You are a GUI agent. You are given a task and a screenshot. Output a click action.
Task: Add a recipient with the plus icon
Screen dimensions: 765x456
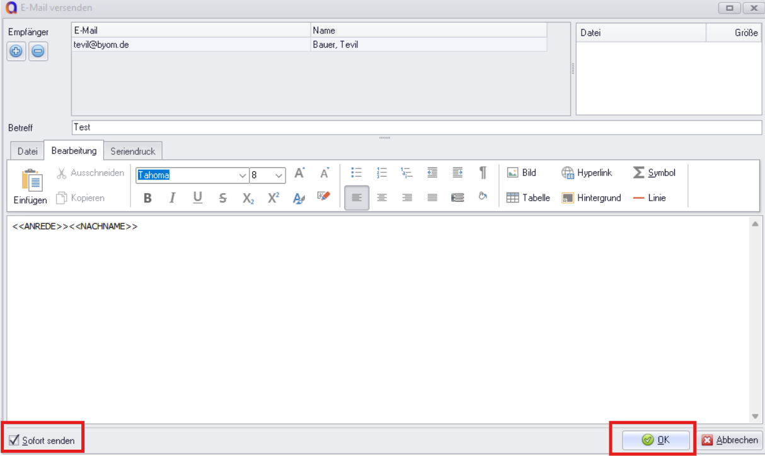[16, 52]
